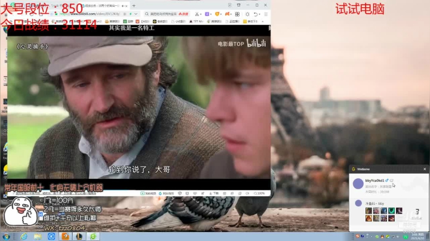Select third champion icon in bottom row

(x=383, y=218)
